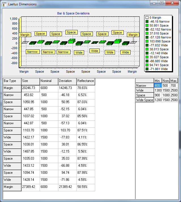Click the Narrow minimum cell showing 400

[158, 86]
